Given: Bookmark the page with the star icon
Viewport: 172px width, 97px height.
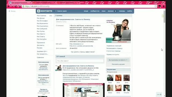Looking at the screenshot, I should 156,6.
